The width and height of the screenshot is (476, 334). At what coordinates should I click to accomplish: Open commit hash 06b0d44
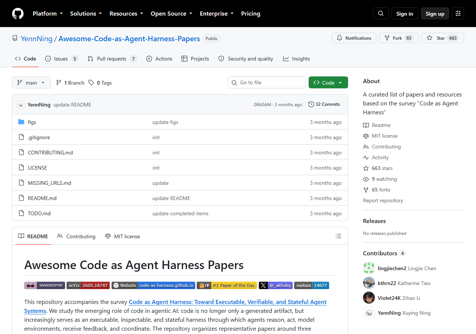click(263, 105)
